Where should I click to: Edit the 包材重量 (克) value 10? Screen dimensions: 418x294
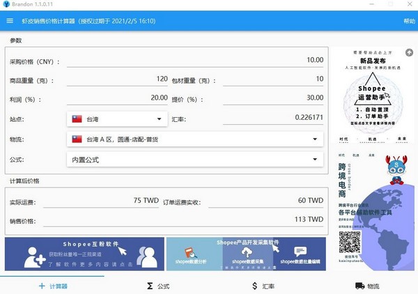coord(273,79)
